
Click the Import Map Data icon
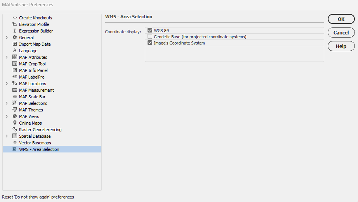tap(15, 44)
